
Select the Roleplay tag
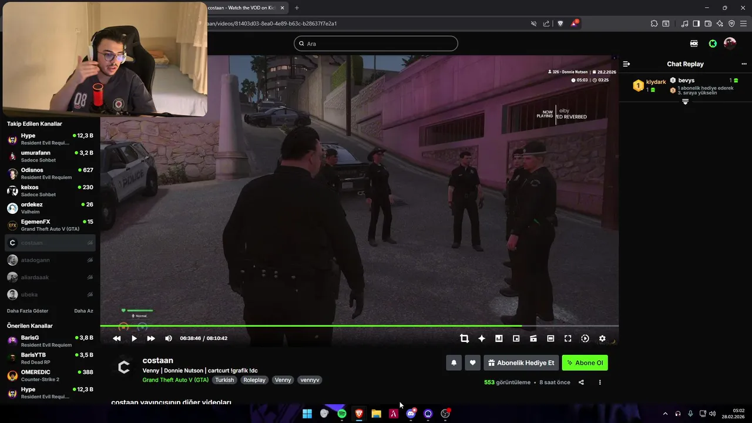[x=254, y=380]
